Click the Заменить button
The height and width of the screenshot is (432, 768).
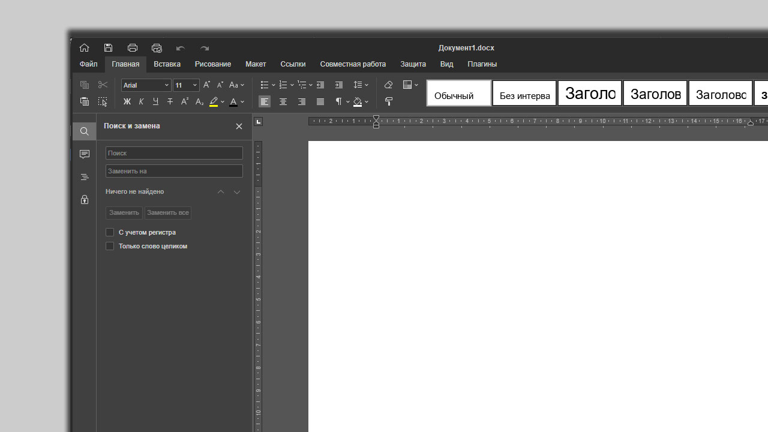124,212
